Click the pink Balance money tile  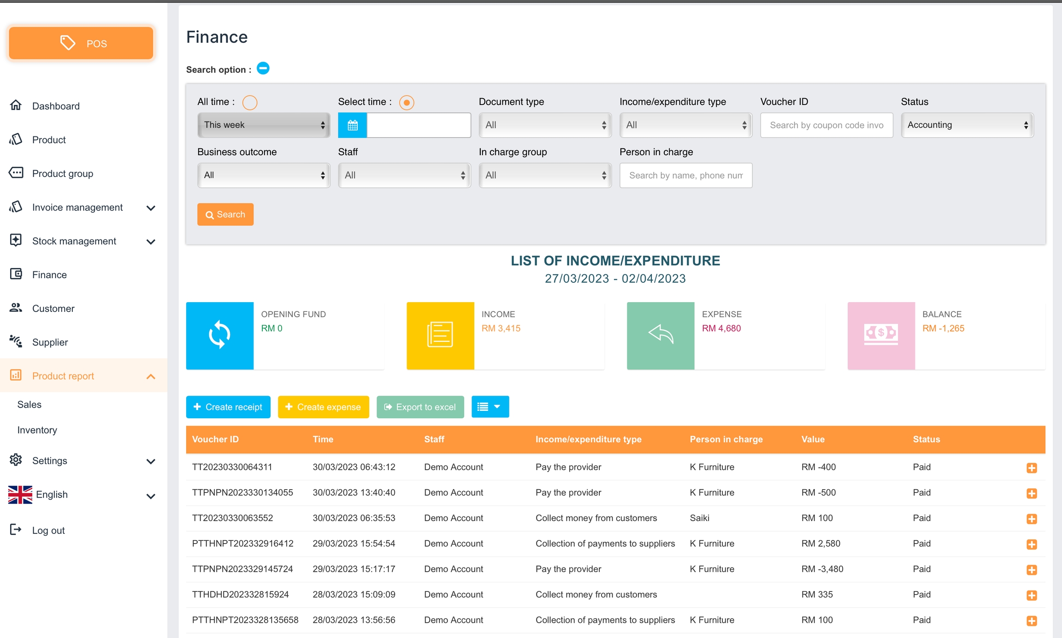[881, 335]
